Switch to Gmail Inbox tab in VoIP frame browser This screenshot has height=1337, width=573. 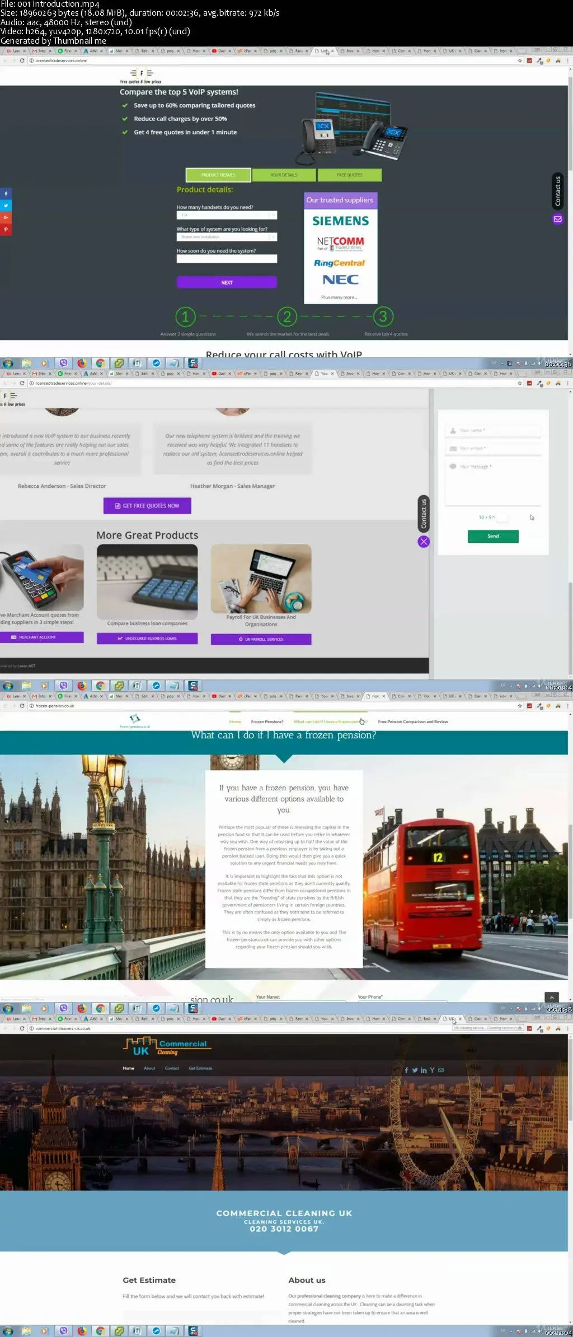click(x=40, y=51)
